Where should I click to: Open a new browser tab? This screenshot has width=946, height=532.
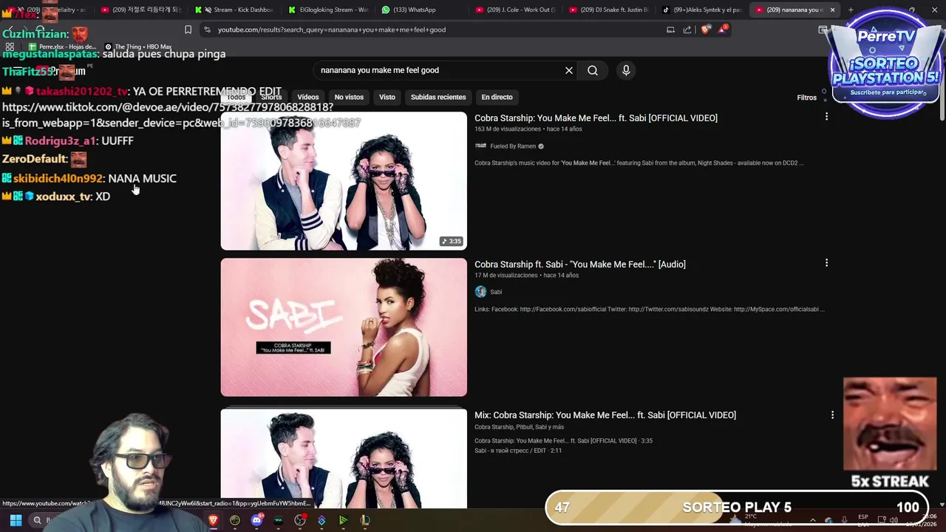click(851, 10)
